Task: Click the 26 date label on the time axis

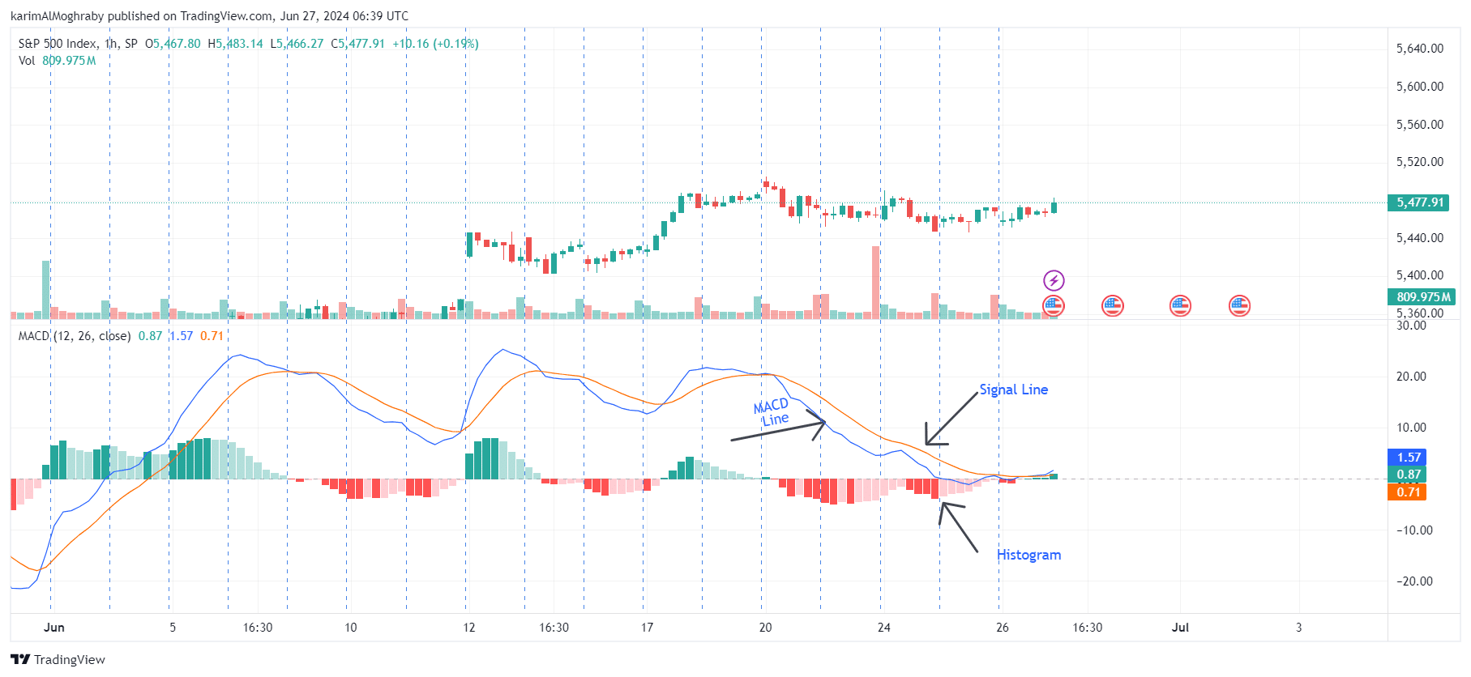Action: click(1003, 628)
